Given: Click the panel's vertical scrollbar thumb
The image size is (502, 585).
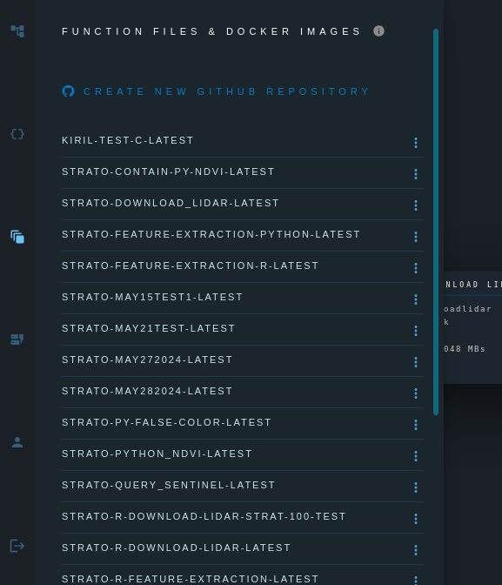Looking at the screenshot, I should (436, 222).
